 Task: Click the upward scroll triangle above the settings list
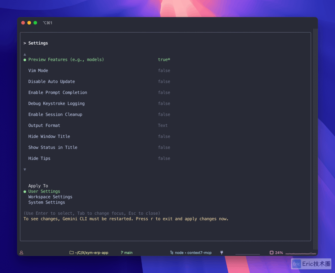coord(25,54)
